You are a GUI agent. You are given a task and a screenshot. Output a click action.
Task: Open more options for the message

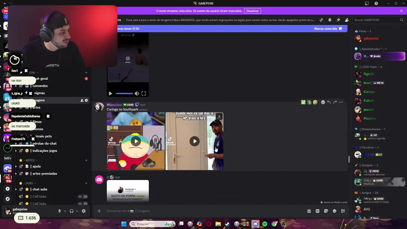(x=341, y=102)
